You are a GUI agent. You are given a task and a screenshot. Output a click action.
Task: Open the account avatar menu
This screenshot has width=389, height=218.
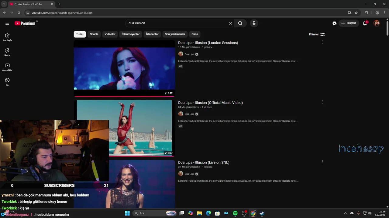click(377, 23)
